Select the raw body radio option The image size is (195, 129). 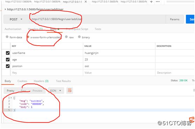pos(66,37)
